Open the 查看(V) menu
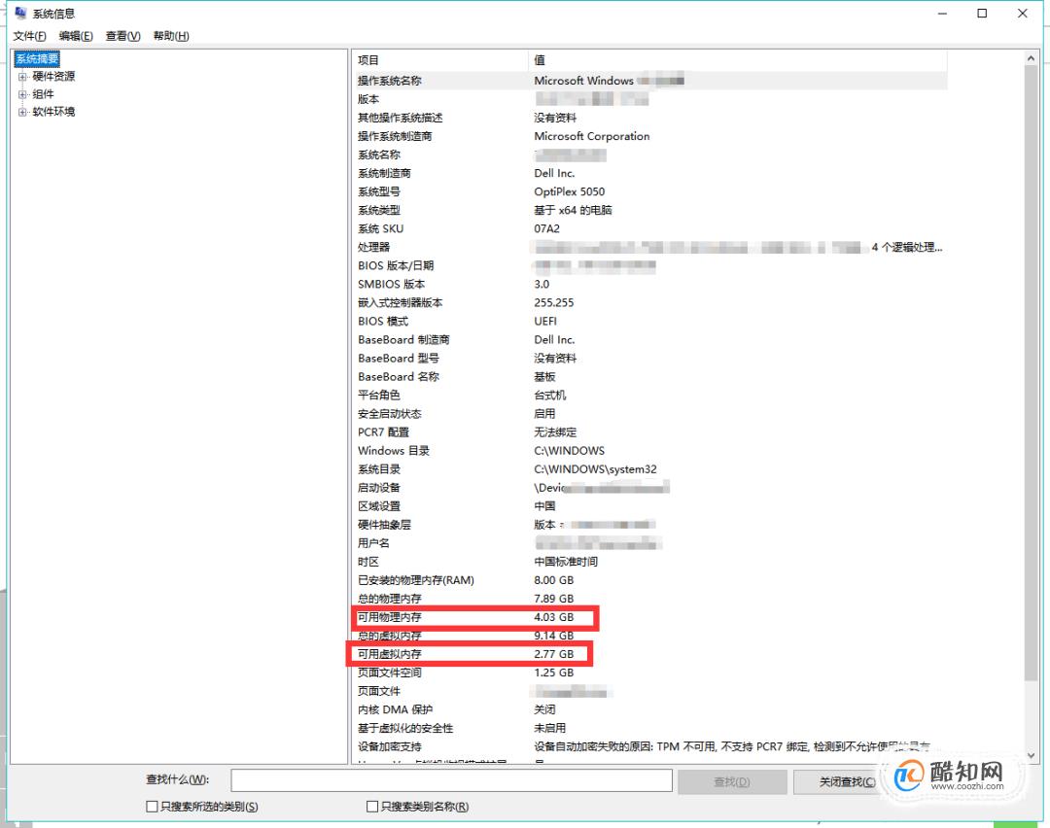This screenshot has width=1050, height=828. pyautogui.click(x=122, y=36)
